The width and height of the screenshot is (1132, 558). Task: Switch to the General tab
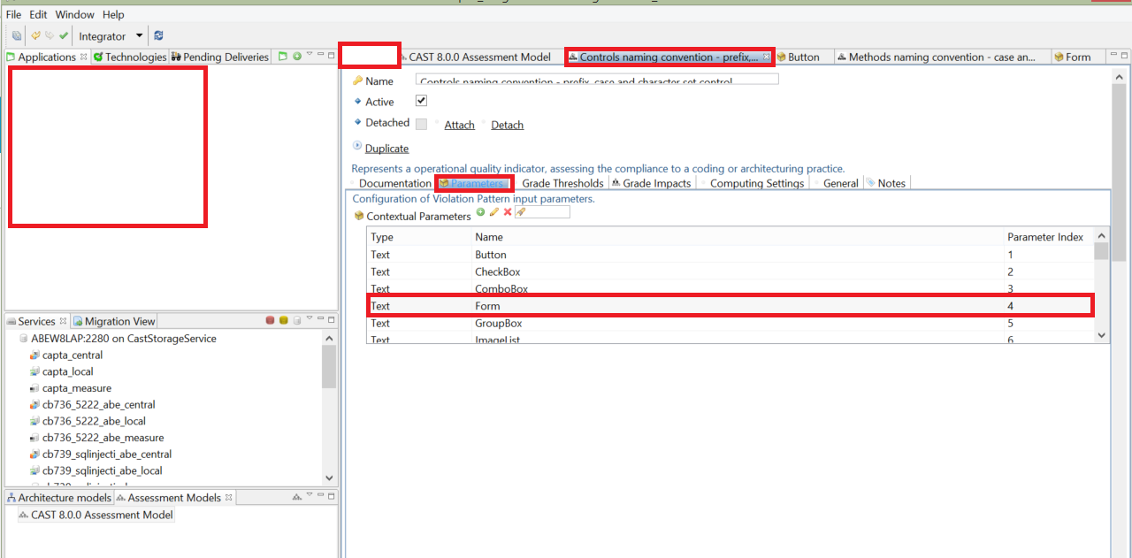click(840, 183)
